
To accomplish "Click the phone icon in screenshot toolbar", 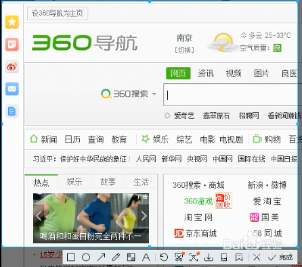I will [224, 258].
